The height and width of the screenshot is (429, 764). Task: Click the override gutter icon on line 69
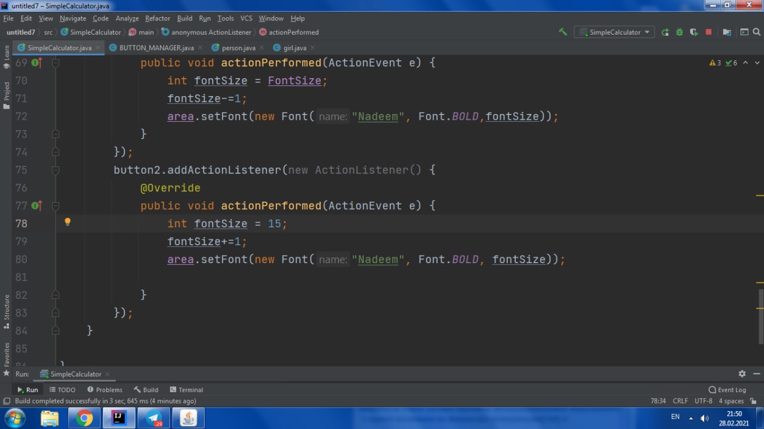click(x=37, y=63)
